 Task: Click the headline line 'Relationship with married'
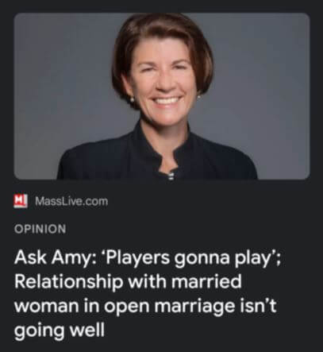pyautogui.click(x=128, y=281)
